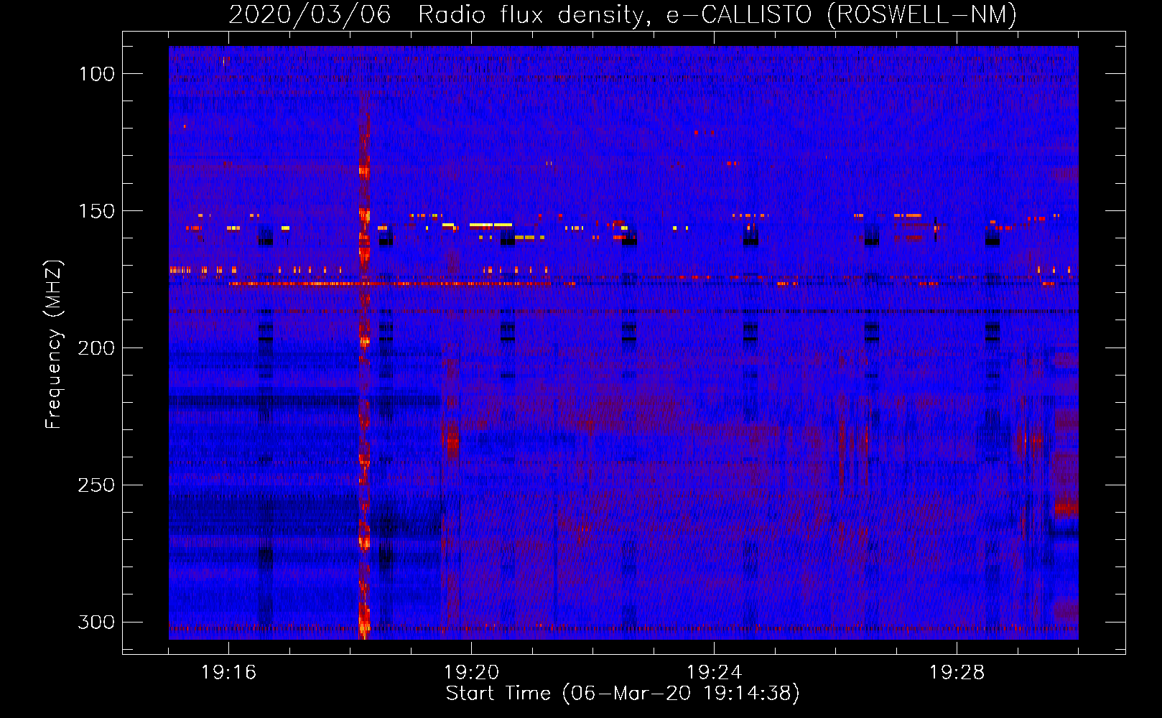Image resolution: width=1162 pixels, height=718 pixels.
Task: Click the 19:28 time tick label
Action: pyautogui.click(x=957, y=673)
